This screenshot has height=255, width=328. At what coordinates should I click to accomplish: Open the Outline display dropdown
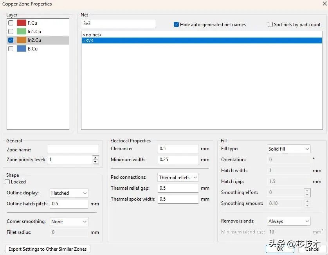[x=69, y=193]
